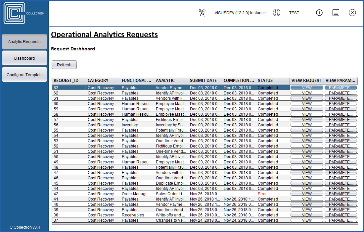Click Nov 24, 2018 submit date in row 37

pyautogui.click(x=205, y=220)
